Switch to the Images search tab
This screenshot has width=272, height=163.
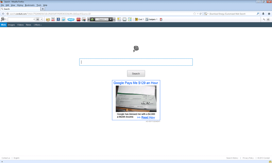[11, 25]
